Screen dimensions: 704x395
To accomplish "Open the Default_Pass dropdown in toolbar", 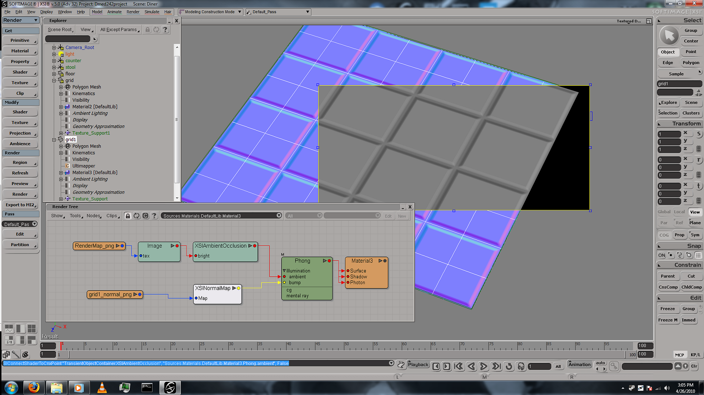I will coord(278,12).
